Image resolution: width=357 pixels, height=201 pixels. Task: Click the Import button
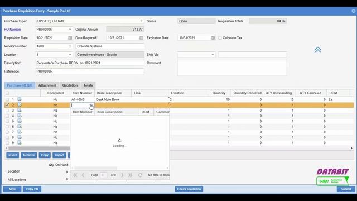[x=59, y=155]
